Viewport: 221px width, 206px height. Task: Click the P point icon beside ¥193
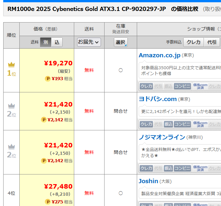pos(48,79)
